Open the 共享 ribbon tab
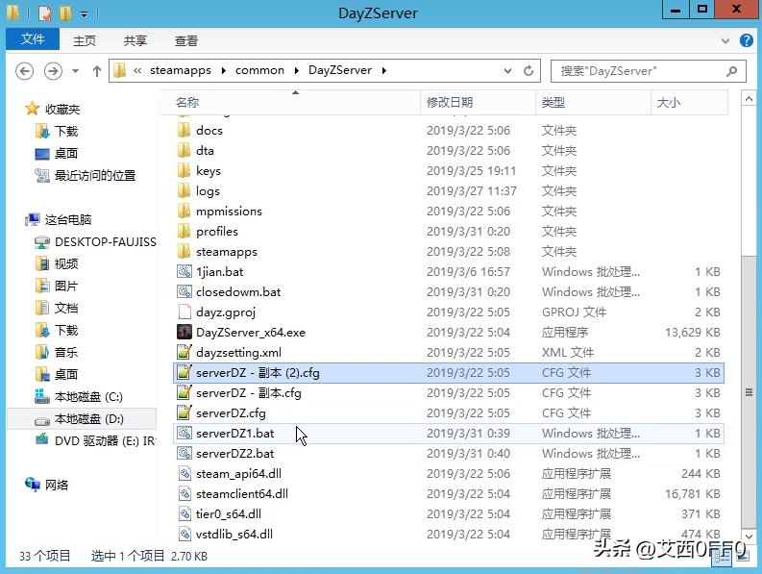Image resolution: width=762 pixels, height=574 pixels. point(135,40)
